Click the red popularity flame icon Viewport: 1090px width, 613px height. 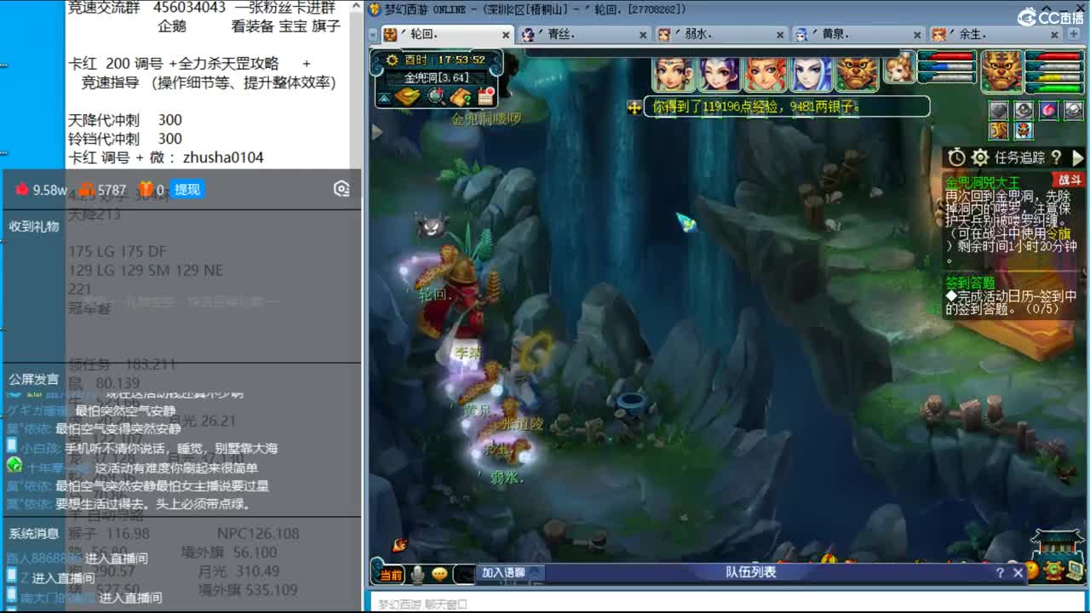22,189
